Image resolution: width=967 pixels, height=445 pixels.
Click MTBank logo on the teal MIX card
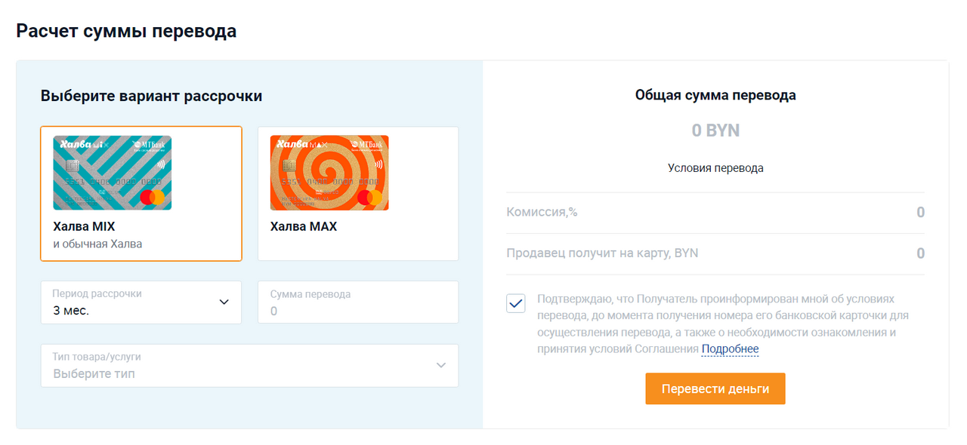tap(148, 144)
